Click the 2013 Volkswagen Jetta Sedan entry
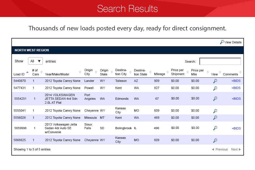 point(61,128)
